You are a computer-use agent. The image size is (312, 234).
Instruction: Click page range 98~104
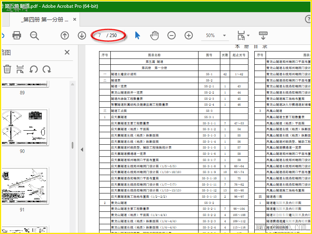click(x=239, y=209)
